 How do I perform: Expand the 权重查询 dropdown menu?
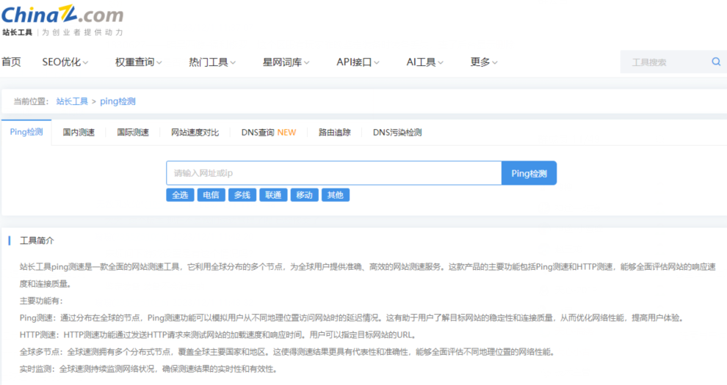(138, 62)
